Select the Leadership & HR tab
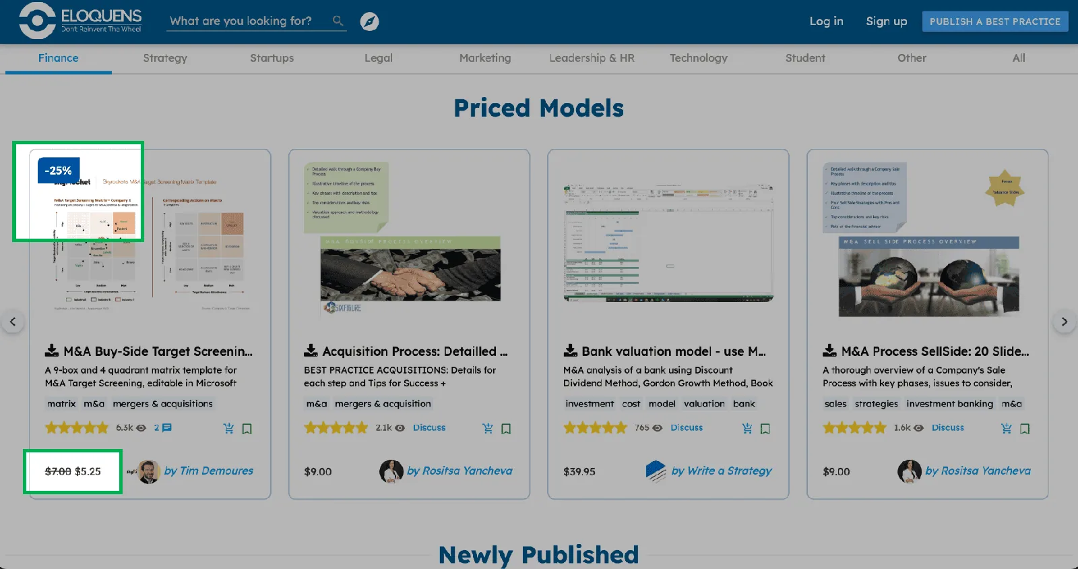This screenshot has height=569, width=1078. tap(592, 58)
